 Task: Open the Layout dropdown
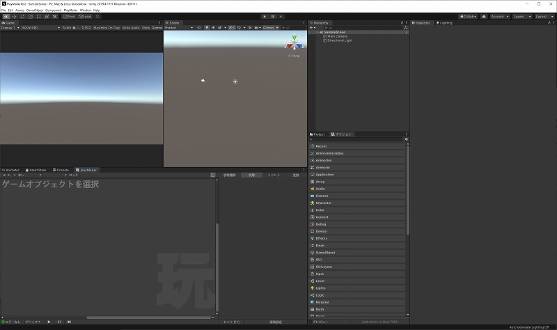pyautogui.click(x=544, y=16)
